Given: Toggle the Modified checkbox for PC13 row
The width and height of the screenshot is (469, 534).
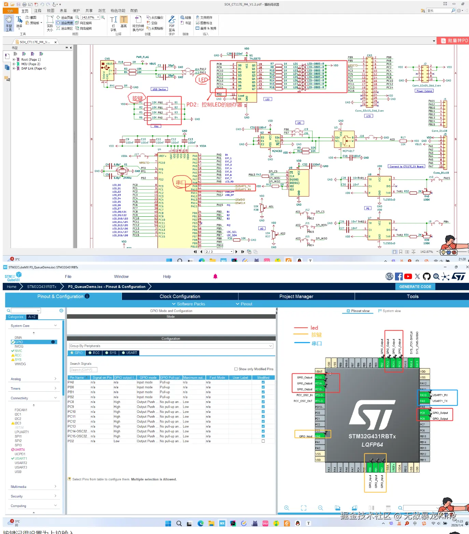Looking at the screenshot, I should (x=263, y=426).
